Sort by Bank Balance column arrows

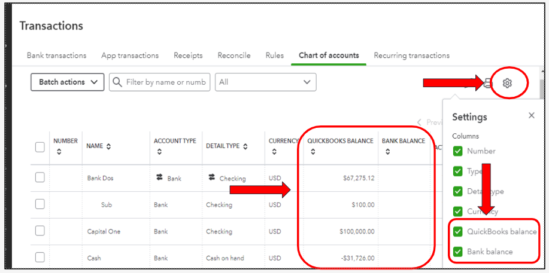[387, 152]
